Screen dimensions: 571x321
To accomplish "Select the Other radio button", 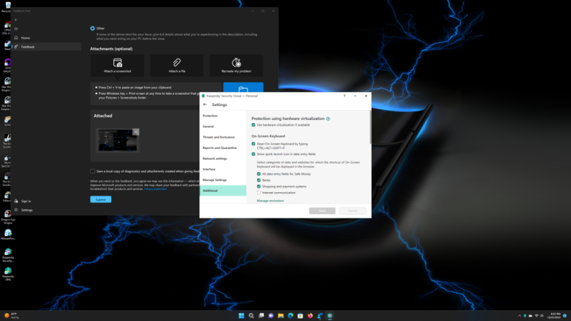I will coord(93,29).
